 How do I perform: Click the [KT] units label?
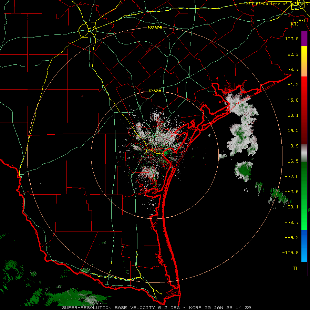pos(294,24)
